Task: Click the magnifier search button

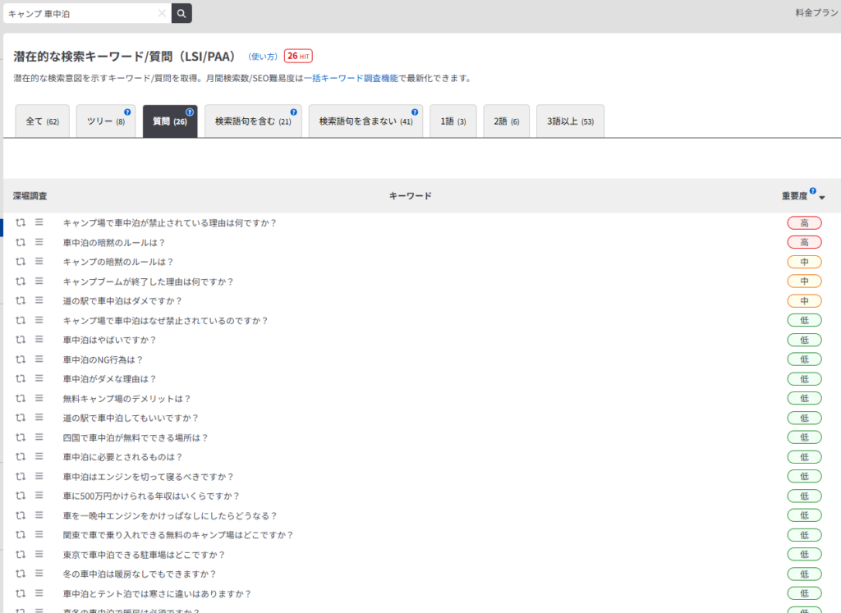Action: (x=182, y=13)
